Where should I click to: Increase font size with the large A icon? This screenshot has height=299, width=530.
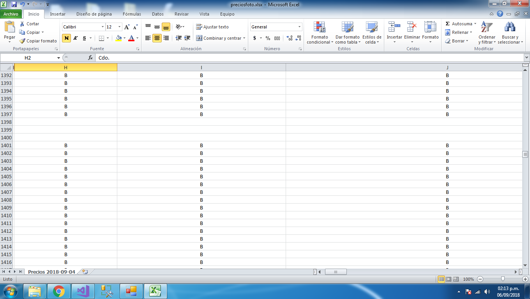127,27
